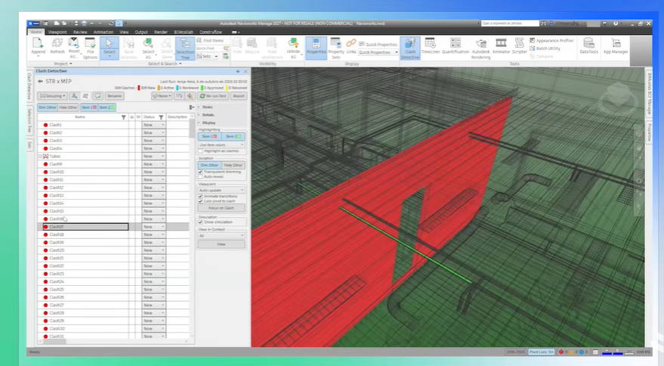Activate the Select cursor tool

point(110,48)
